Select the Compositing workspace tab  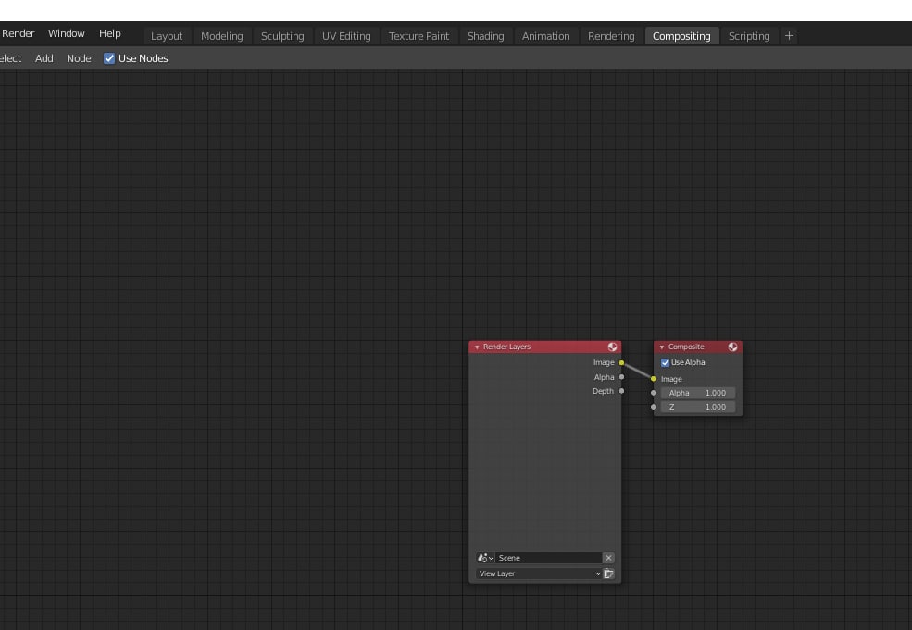tap(681, 36)
